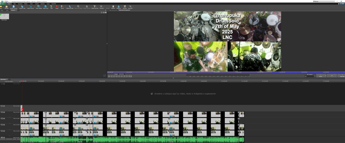
Task: Toggle the lock on Pista de vídeo 5
Action: [4, 106]
